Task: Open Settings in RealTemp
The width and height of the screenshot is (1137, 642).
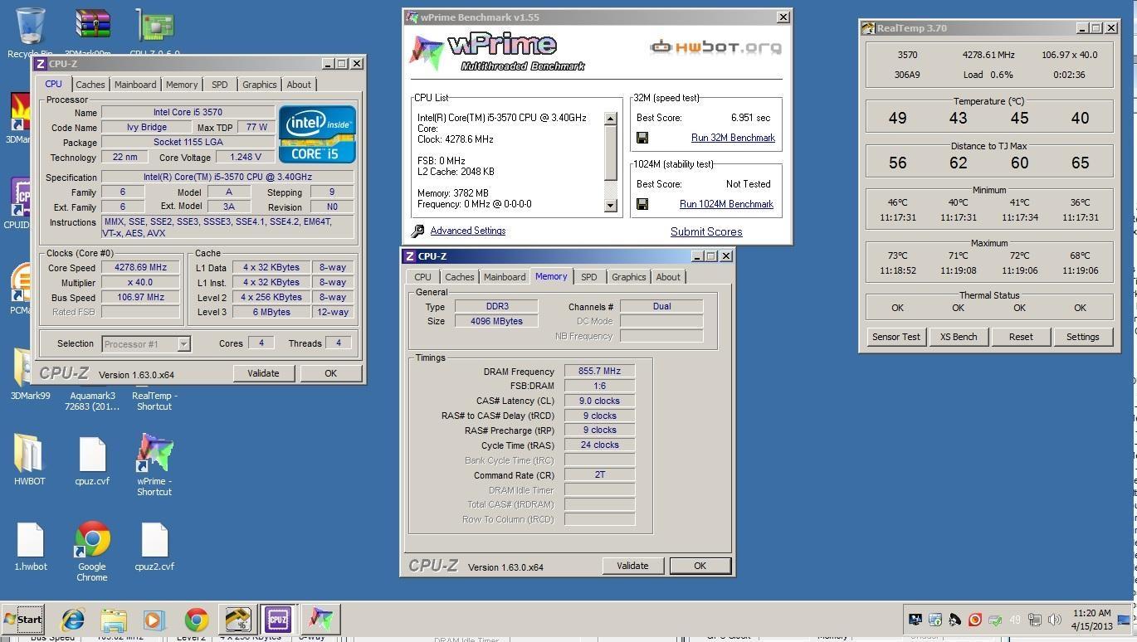Action: (x=1082, y=337)
